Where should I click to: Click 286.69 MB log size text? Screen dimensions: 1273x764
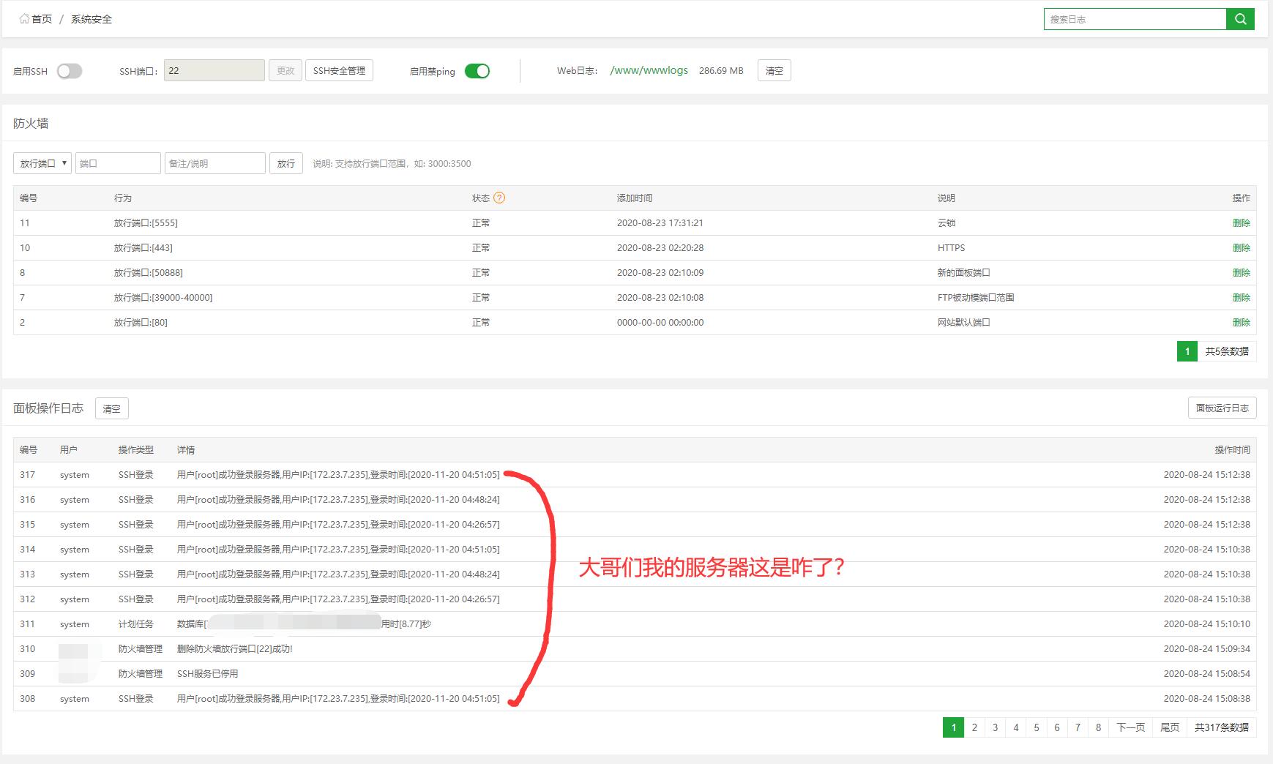coord(721,70)
